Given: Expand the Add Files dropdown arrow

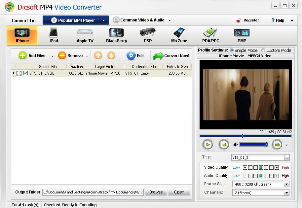Looking at the screenshot, I should [x=52, y=56].
